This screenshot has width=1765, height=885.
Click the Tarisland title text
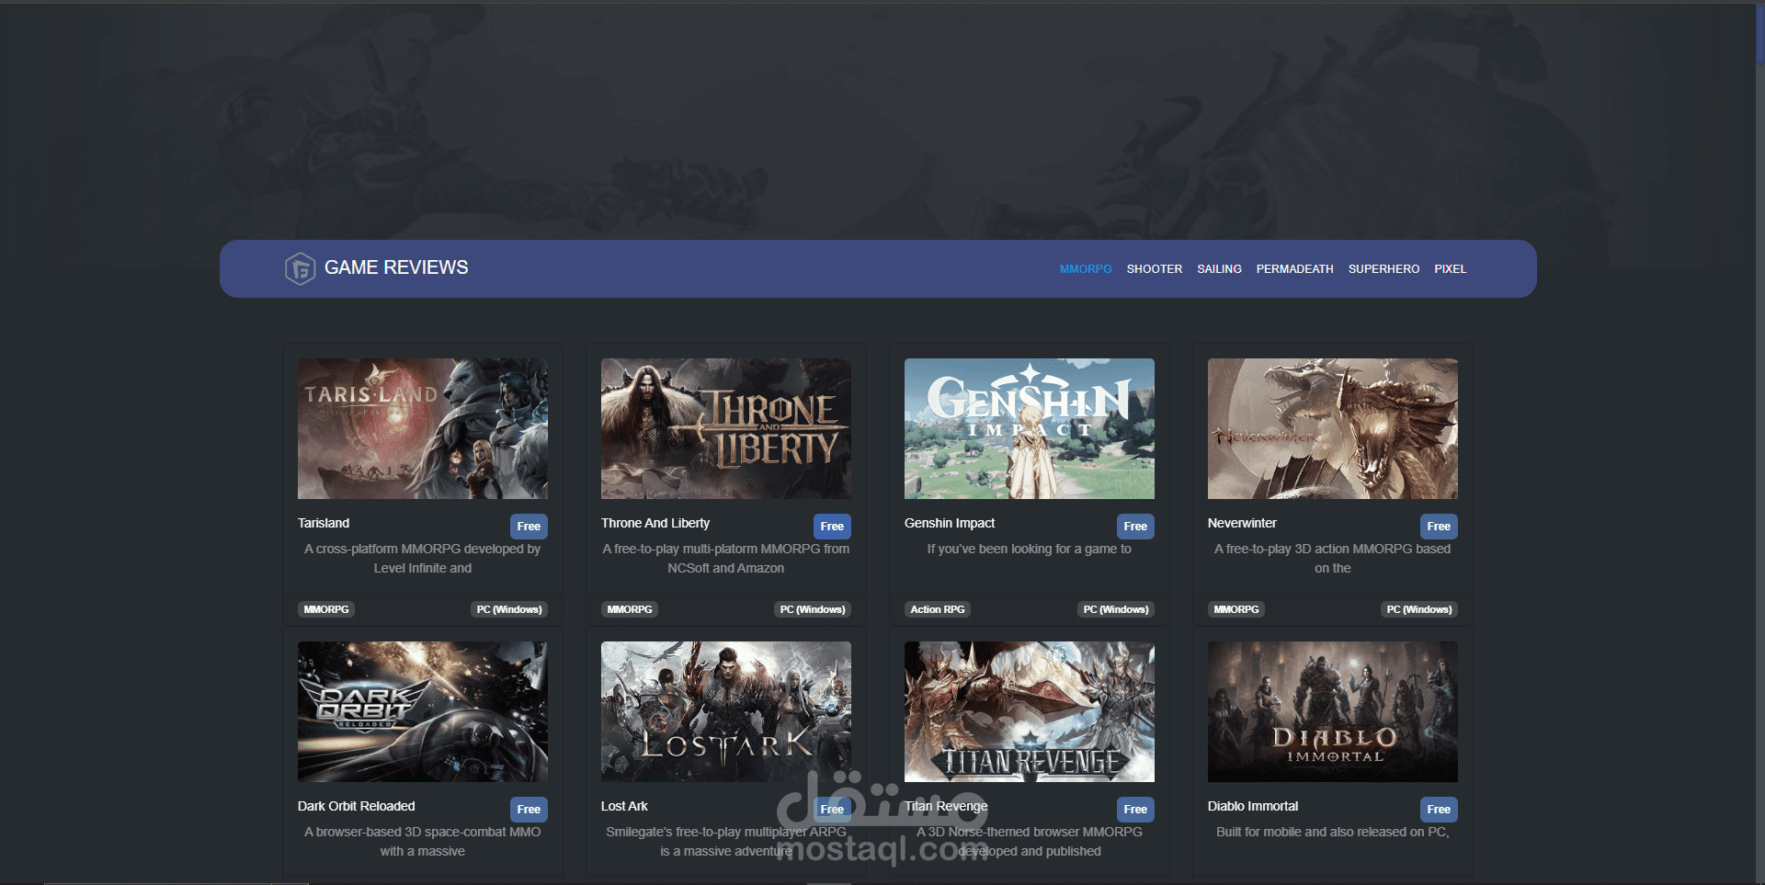click(x=324, y=523)
